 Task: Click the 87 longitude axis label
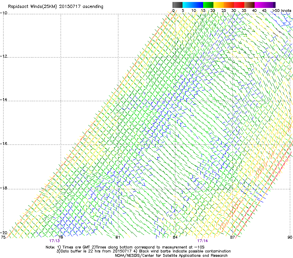click(232, 237)
